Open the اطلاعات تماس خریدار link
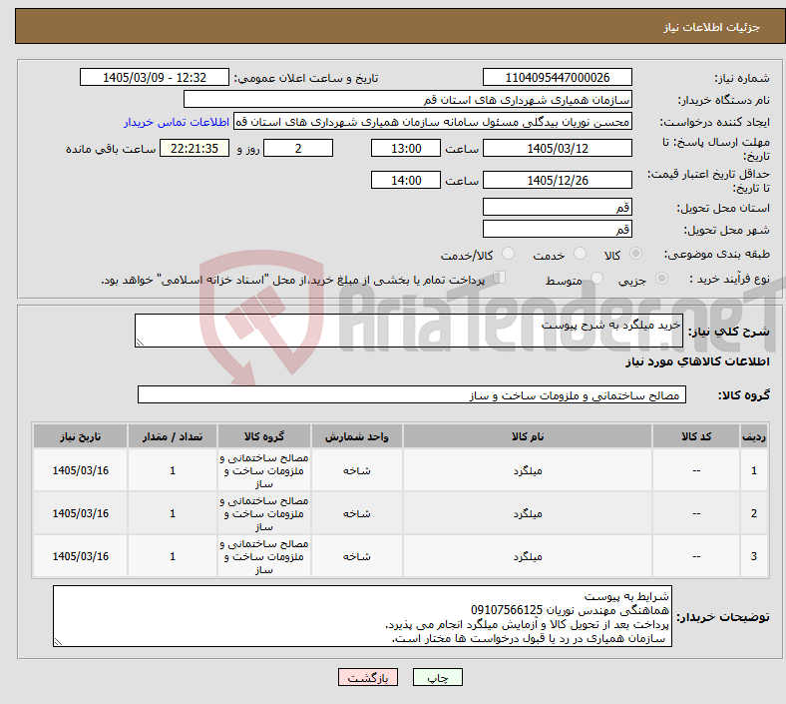The image size is (786, 704). (177, 122)
